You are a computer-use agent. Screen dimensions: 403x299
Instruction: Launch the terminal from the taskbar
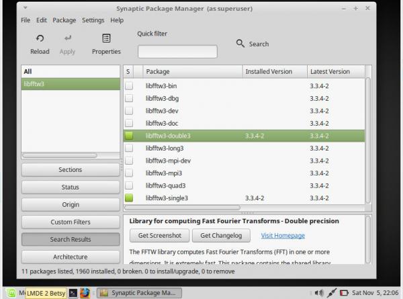click(73, 293)
